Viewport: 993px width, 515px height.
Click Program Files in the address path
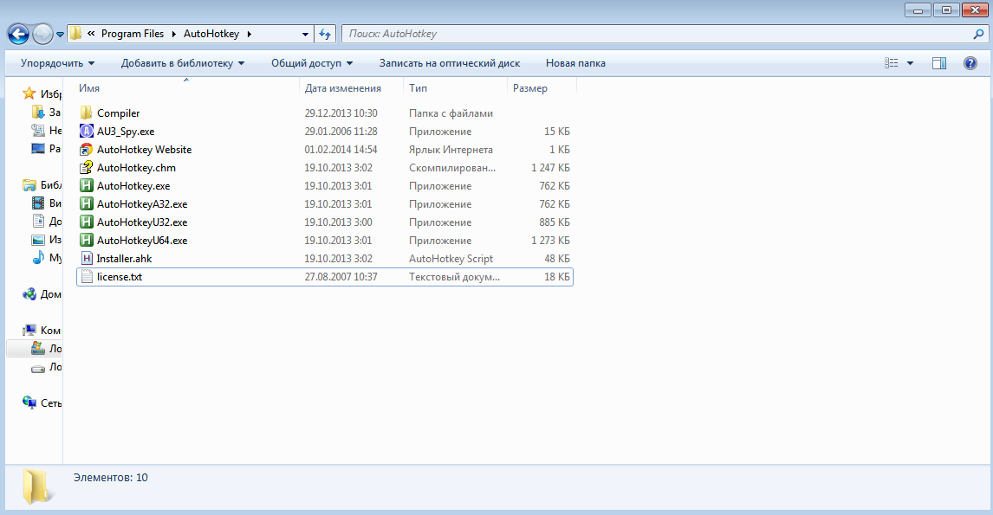(132, 34)
